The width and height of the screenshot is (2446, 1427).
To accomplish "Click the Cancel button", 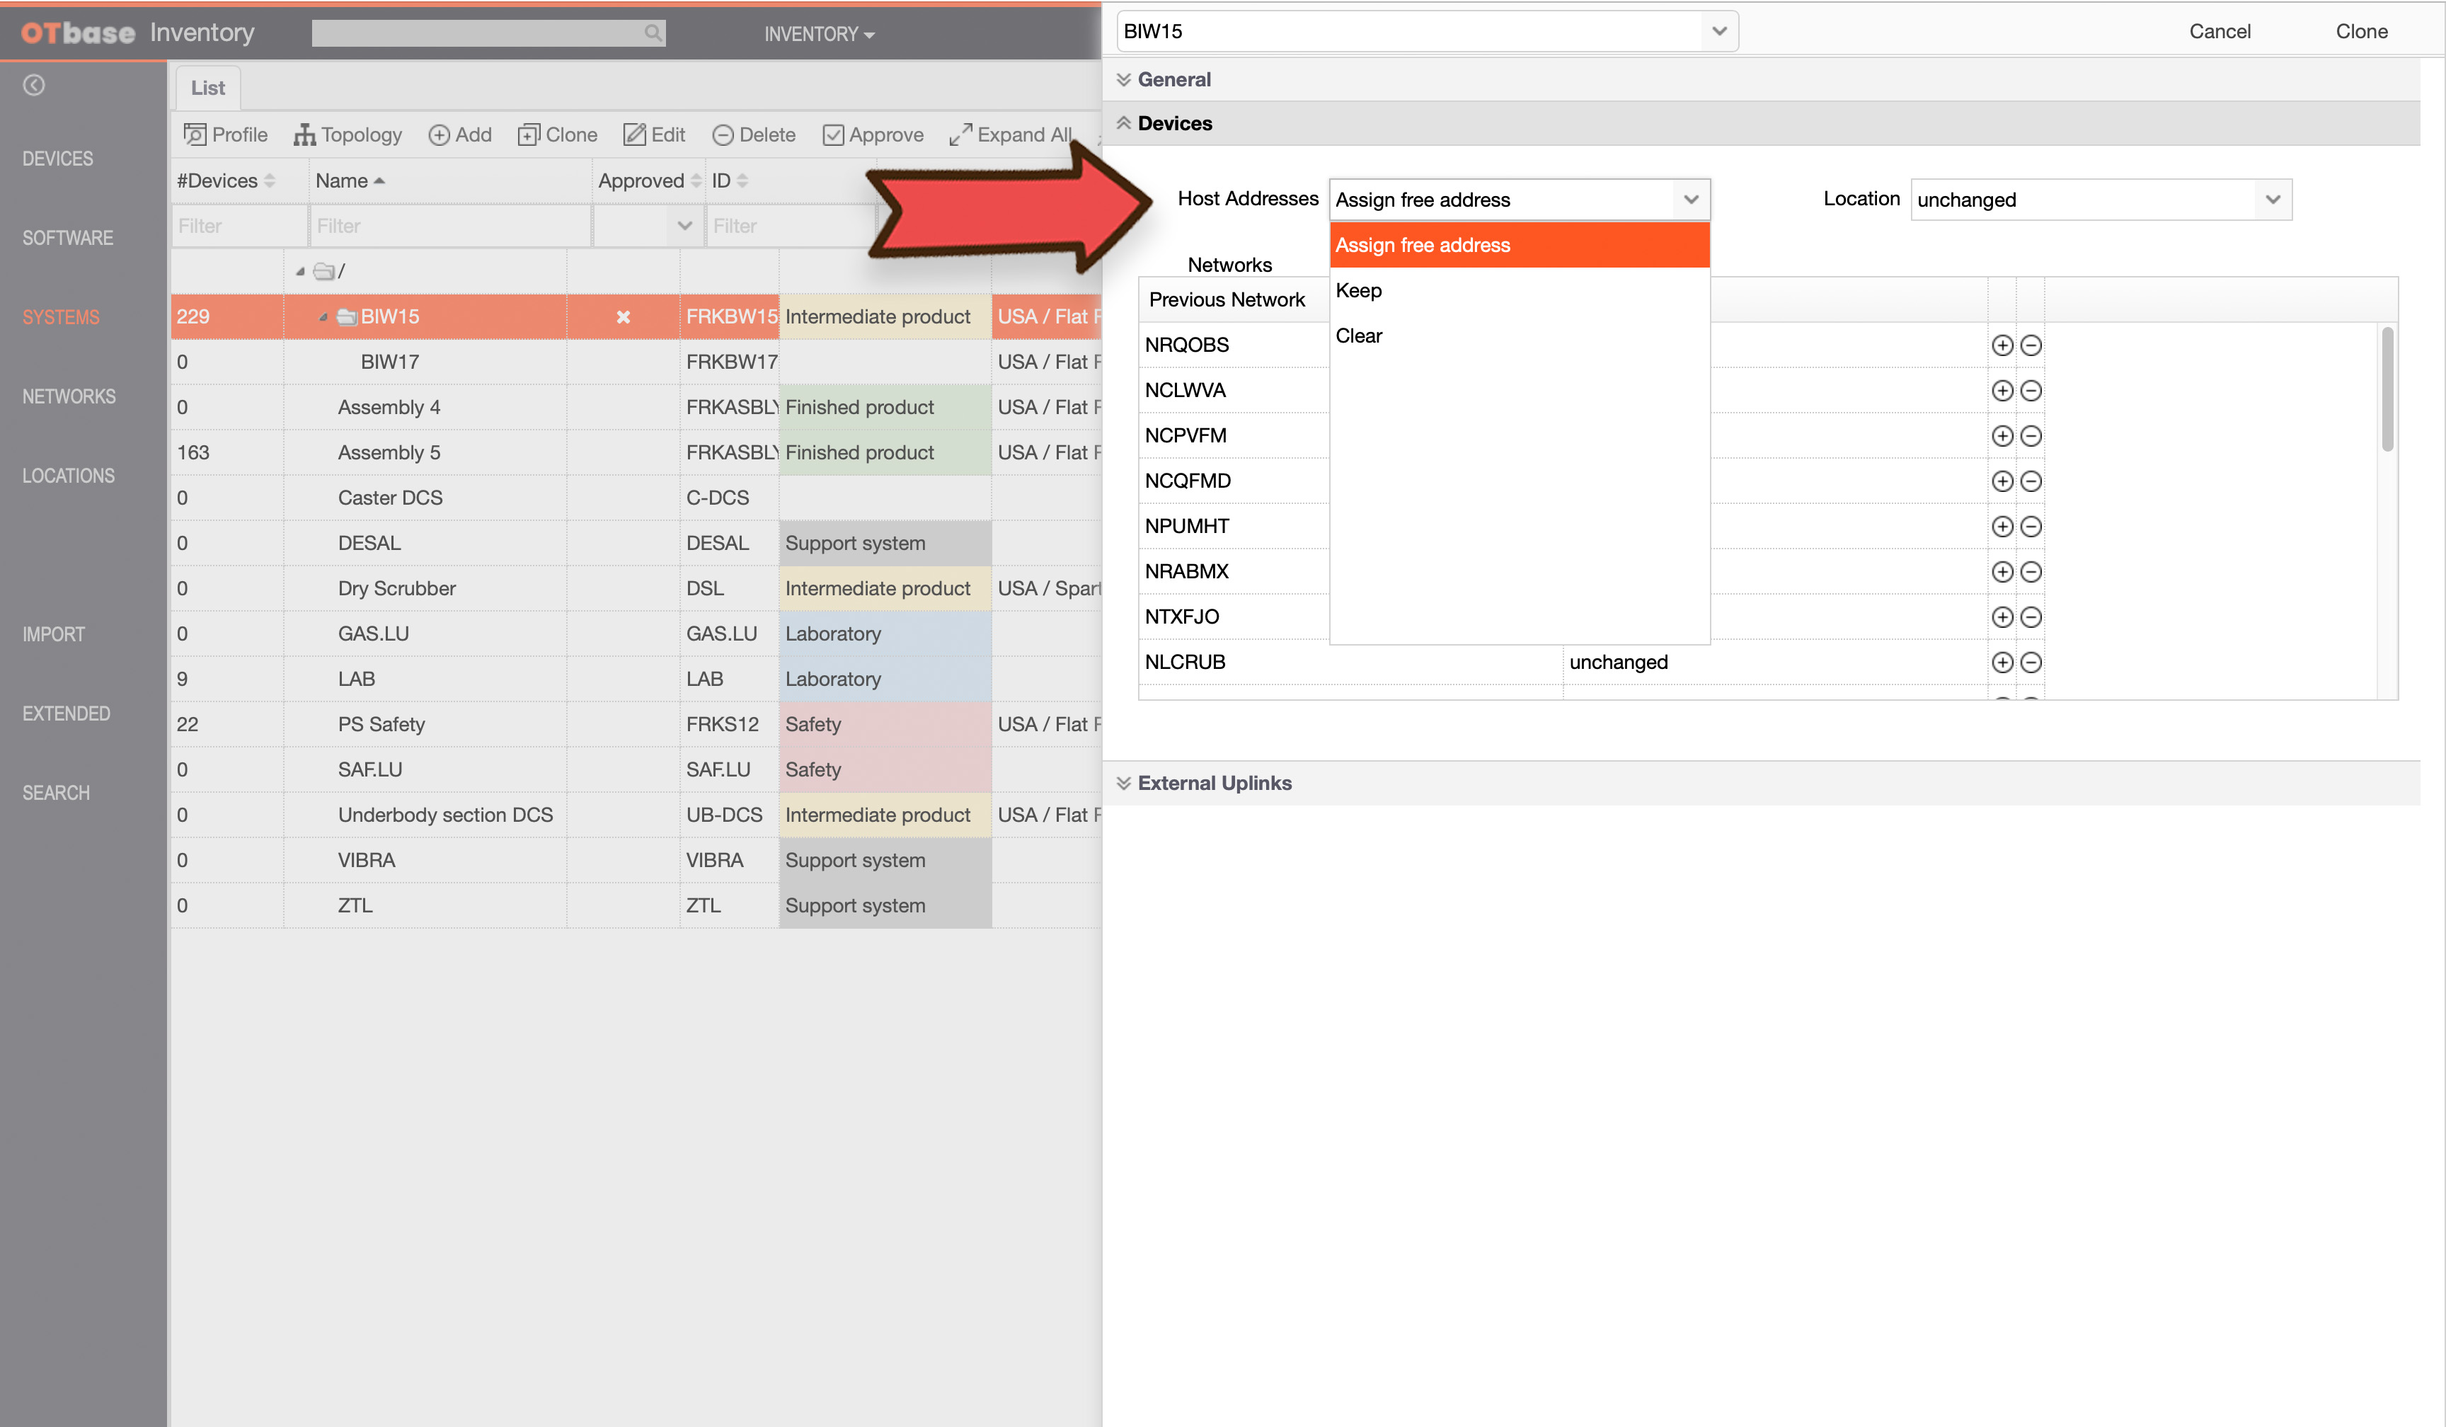I will [2219, 31].
